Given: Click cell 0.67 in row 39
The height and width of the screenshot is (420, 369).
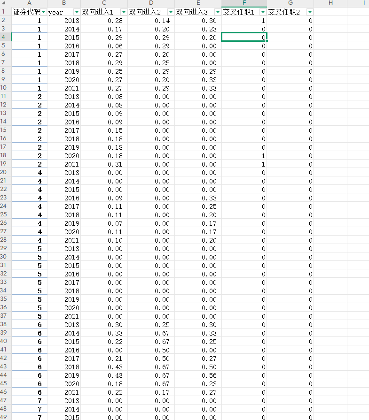Looking at the screenshot, I should pos(151,333).
